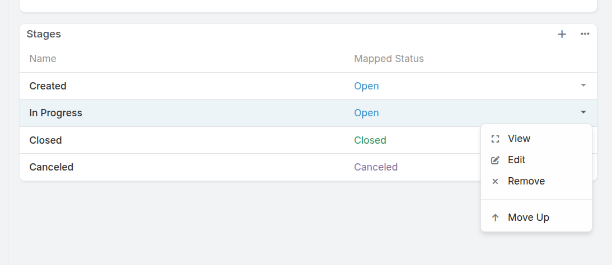Viewport: 612px width, 265px height.
Task: Expand dropdown arrow for Created row
Action: point(583,86)
